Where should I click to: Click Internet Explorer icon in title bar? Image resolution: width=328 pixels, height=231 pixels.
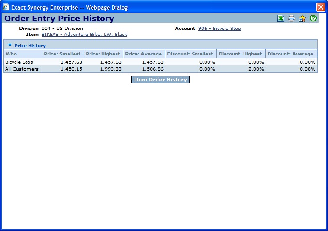[x=6, y=7]
